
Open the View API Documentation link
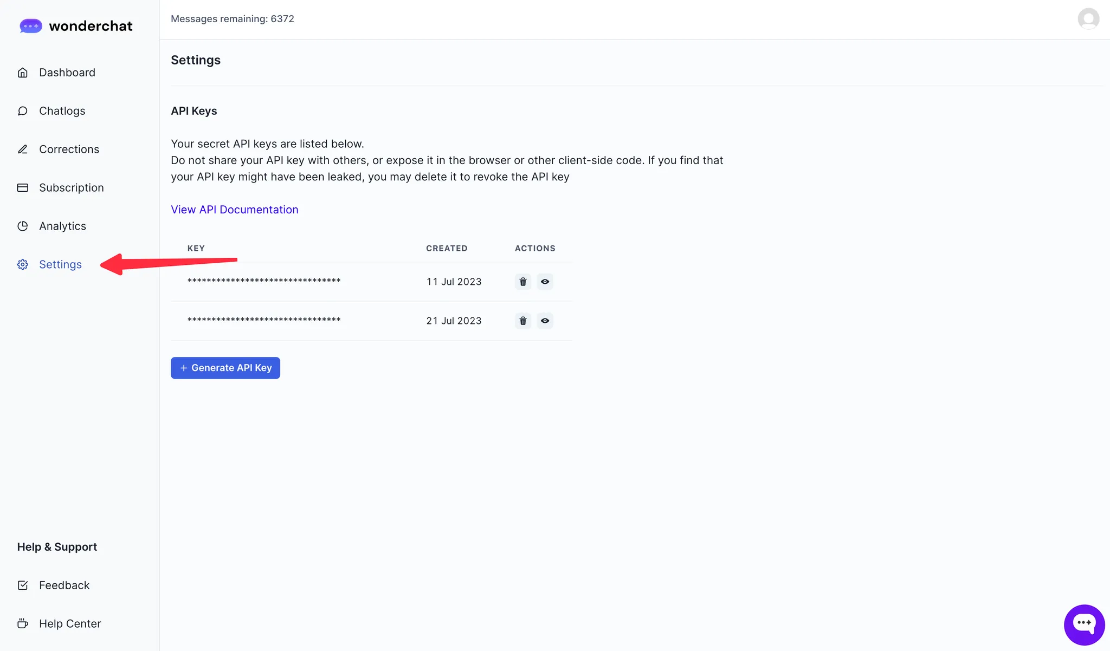(234, 210)
